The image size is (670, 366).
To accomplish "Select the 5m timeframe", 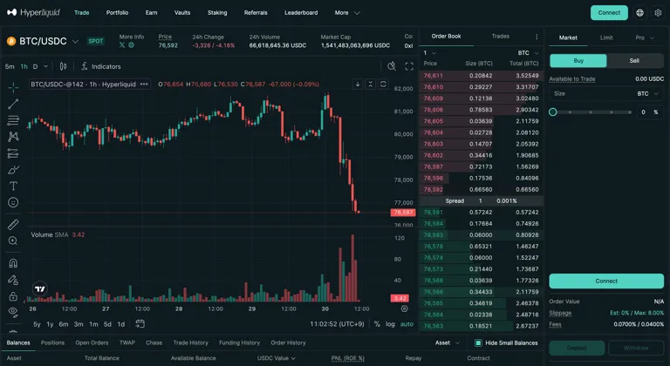I will (x=10, y=66).
